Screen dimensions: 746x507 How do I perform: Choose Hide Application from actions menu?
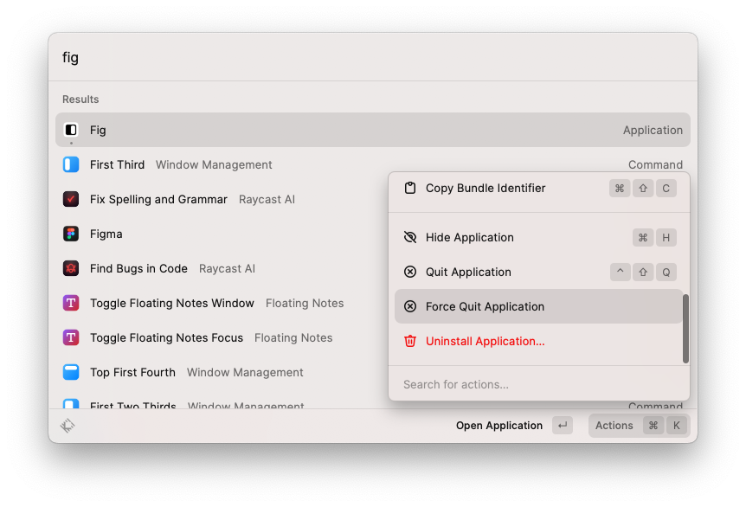click(539, 237)
